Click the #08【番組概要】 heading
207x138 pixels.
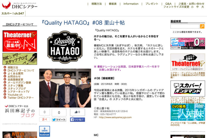(x=104, y=78)
